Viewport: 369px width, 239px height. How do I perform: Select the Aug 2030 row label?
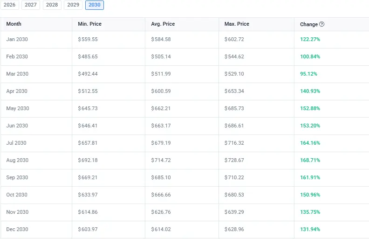[17, 160]
